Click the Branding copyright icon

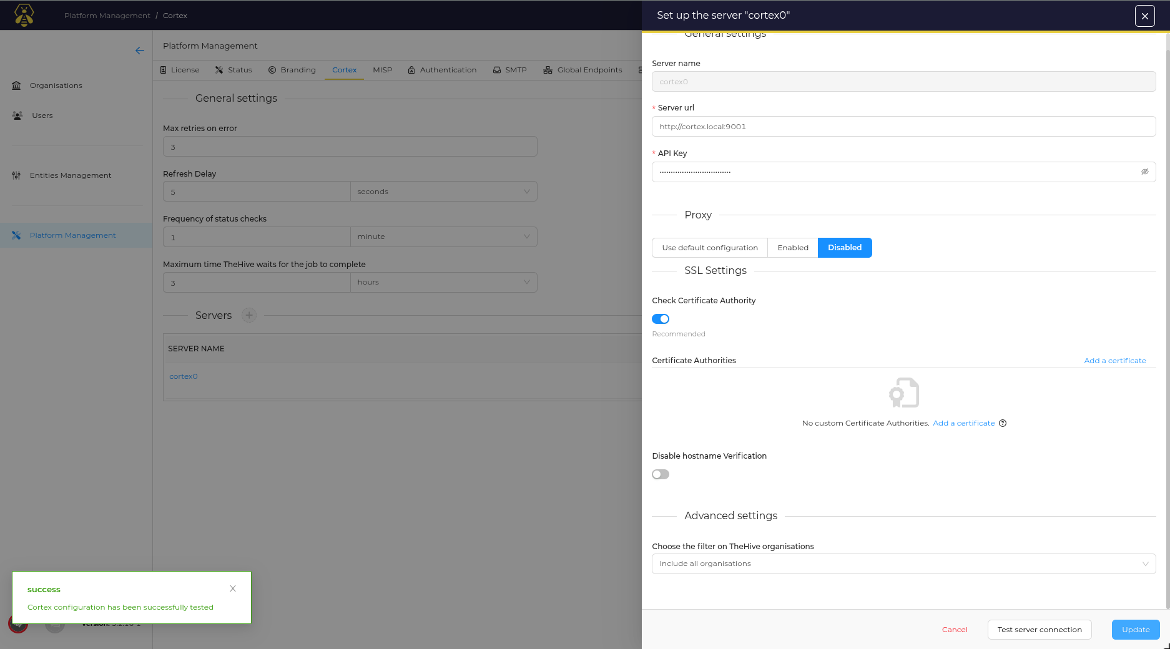pyautogui.click(x=272, y=70)
